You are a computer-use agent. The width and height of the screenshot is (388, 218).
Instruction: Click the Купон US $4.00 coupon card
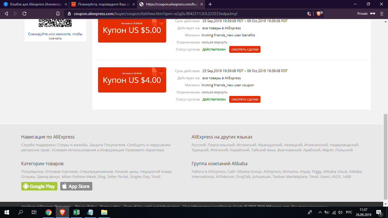[132, 80]
